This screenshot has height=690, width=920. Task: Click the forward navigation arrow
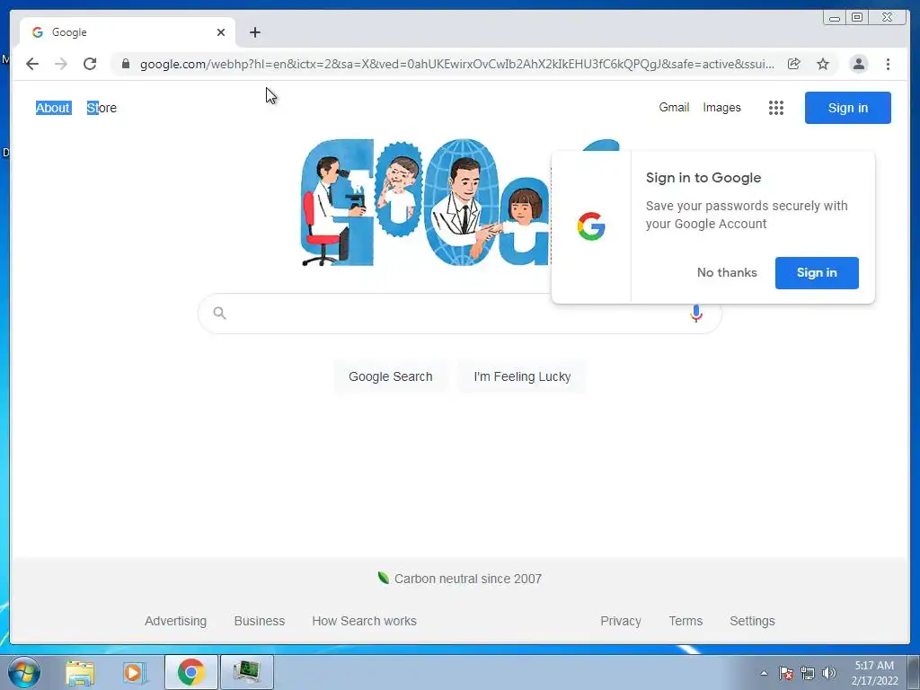pyautogui.click(x=61, y=64)
